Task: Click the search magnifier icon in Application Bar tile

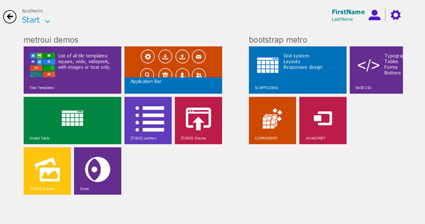Action: point(147,73)
